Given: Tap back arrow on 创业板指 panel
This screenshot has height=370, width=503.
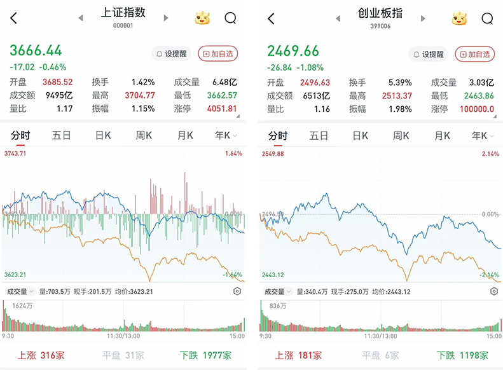Looking at the screenshot, I should coord(271,18).
